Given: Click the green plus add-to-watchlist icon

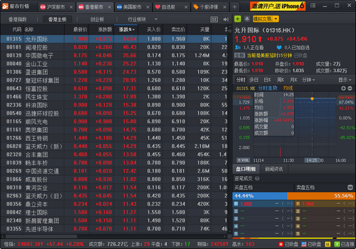Looking at the screenshot, I should point(238,18).
